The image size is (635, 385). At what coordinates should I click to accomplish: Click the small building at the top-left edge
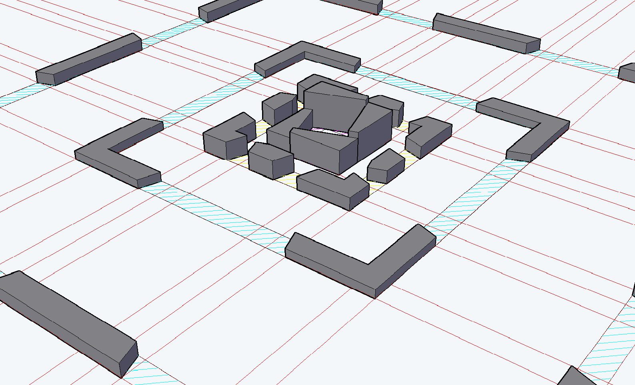point(228,9)
